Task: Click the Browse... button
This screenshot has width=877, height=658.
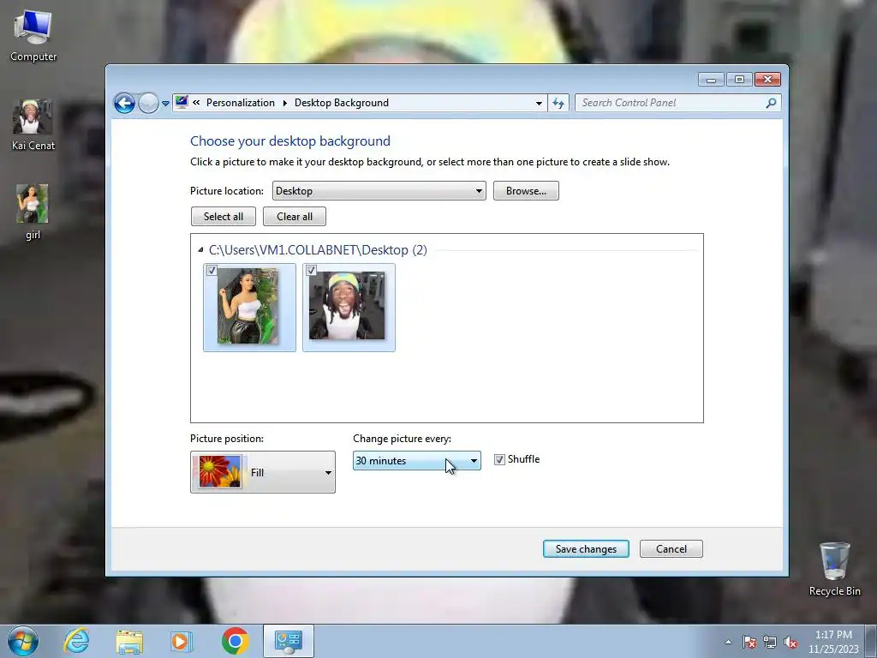Action: tap(526, 191)
